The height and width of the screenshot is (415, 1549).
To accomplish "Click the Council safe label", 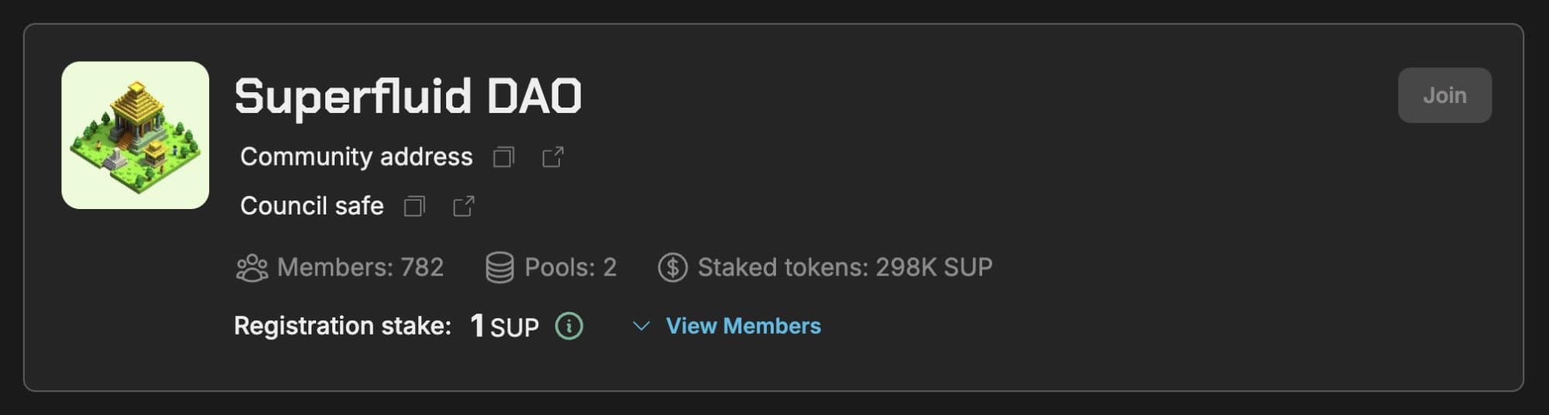I will (x=312, y=206).
